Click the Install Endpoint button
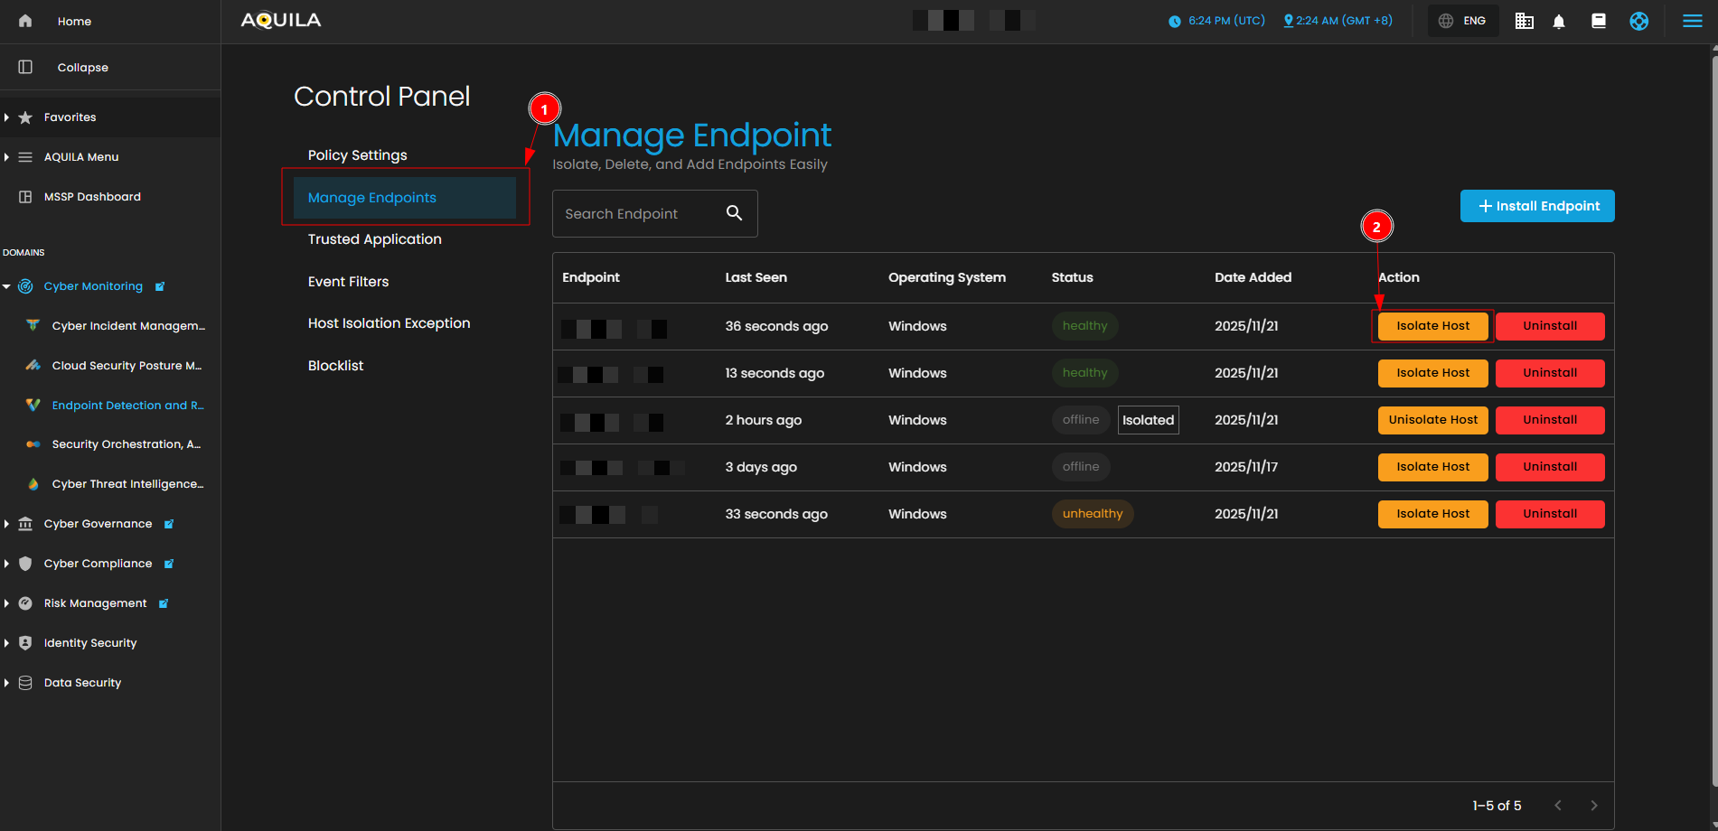1718x831 pixels. tap(1537, 206)
